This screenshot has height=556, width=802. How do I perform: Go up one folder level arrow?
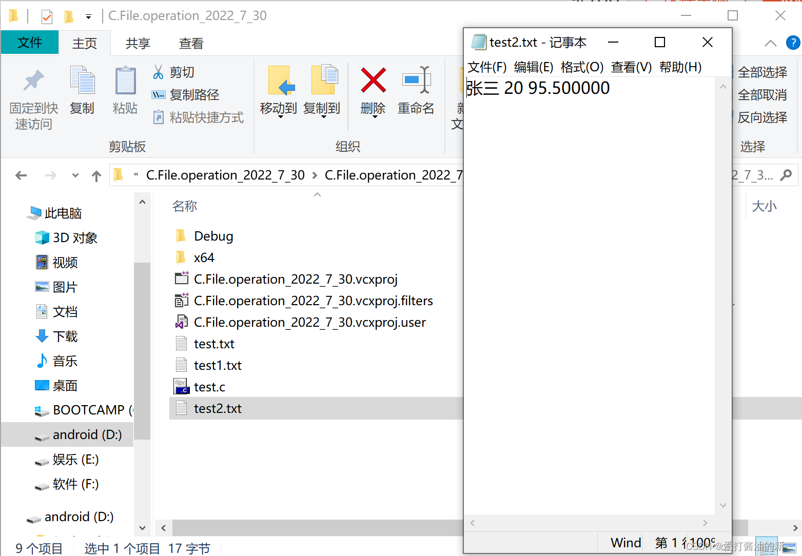pos(96,176)
